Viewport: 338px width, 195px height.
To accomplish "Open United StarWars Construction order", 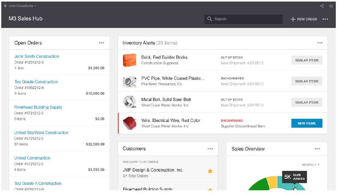I will click(41, 132).
